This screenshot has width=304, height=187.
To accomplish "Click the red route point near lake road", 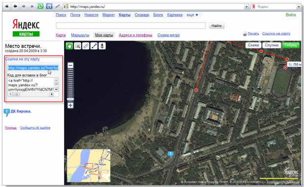I will point(196,90).
